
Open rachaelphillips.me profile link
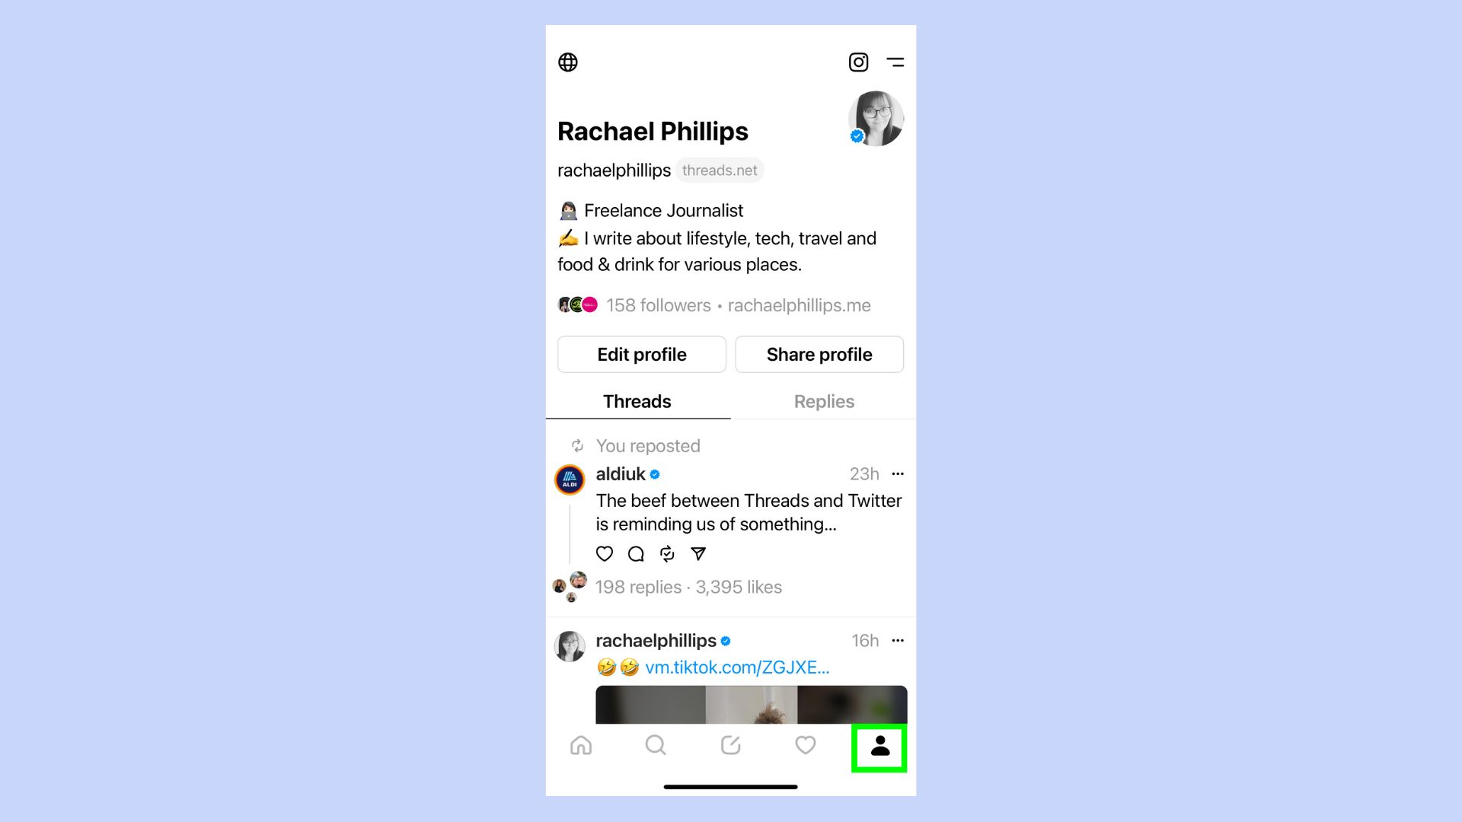click(800, 305)
